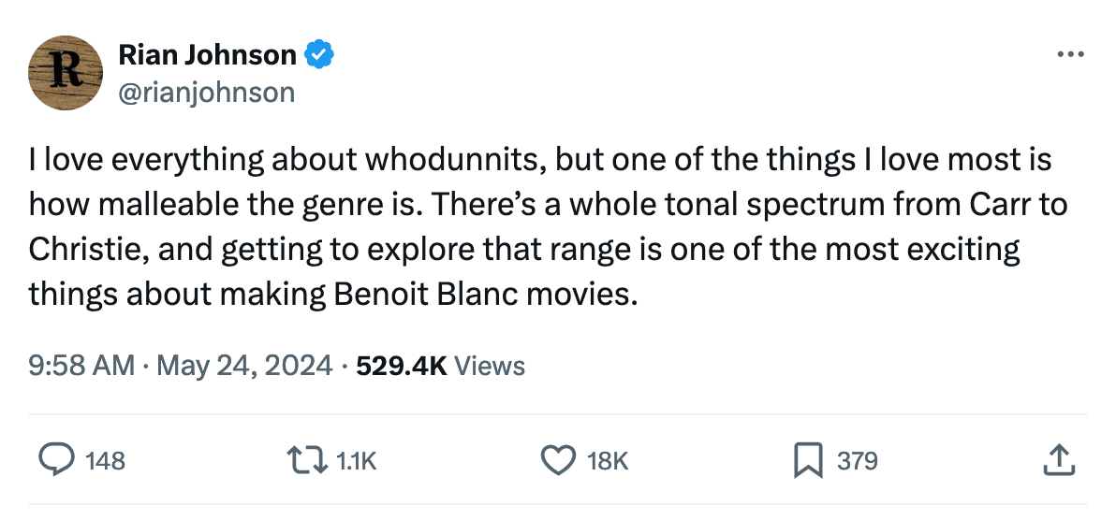Click the May 24, 2024 date
The width and height of the screenshot is (1116, 520).
(243, 366)
